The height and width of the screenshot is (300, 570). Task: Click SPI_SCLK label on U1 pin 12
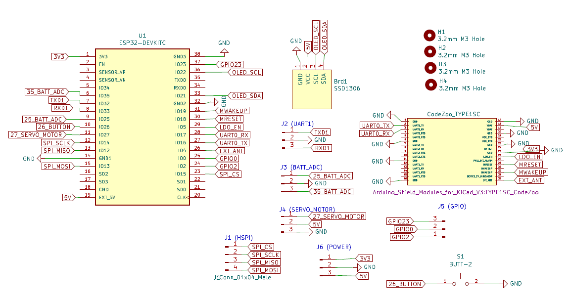58,143
